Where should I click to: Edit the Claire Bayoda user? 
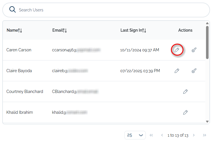177,71
